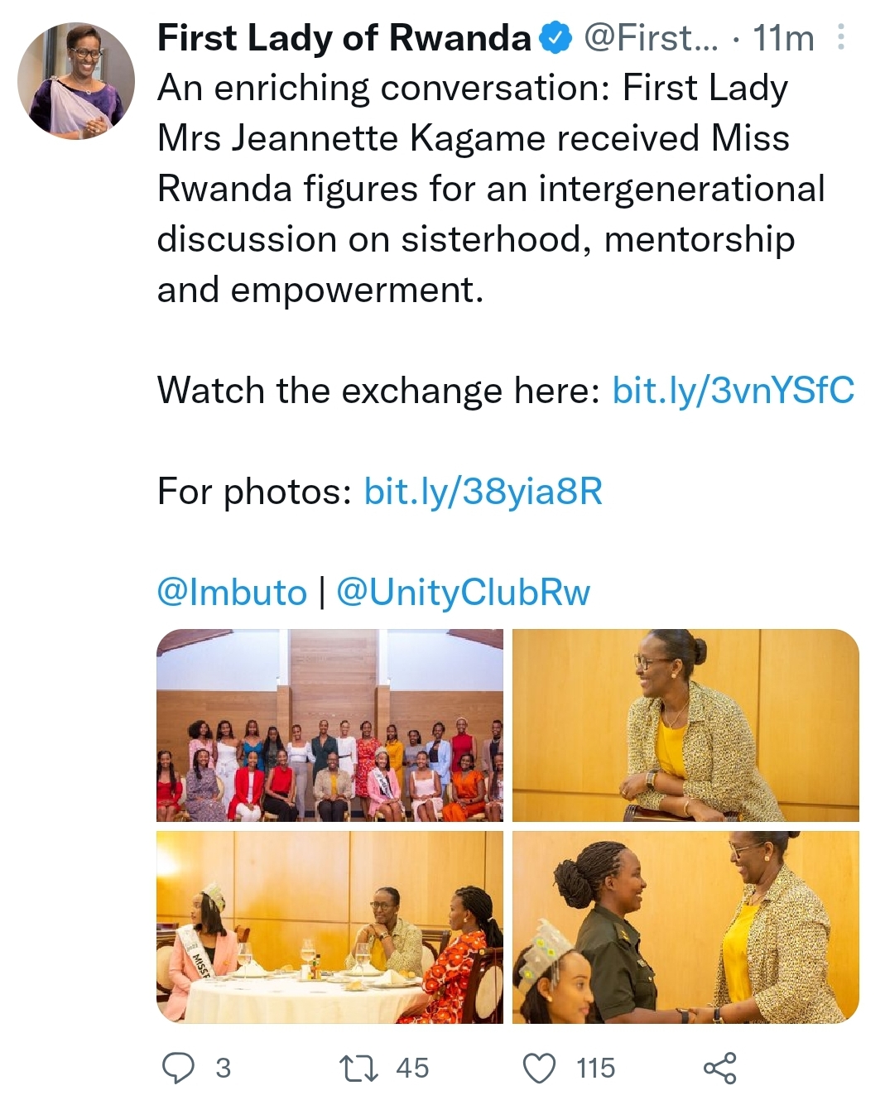Click the blue verified badge
Screen dimensions: 885x1100
click(556, 38)
